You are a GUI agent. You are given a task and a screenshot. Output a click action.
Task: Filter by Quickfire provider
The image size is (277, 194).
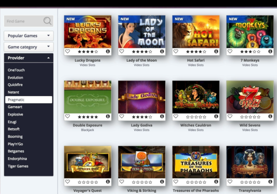pyautogui.click(x=15, y=85)
